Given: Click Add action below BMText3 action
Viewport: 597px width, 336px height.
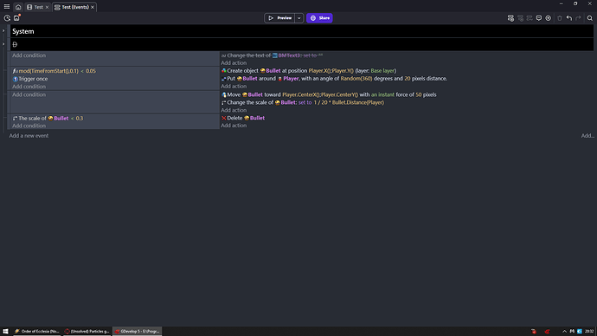Looking at the screenshot, I should 234,63.
